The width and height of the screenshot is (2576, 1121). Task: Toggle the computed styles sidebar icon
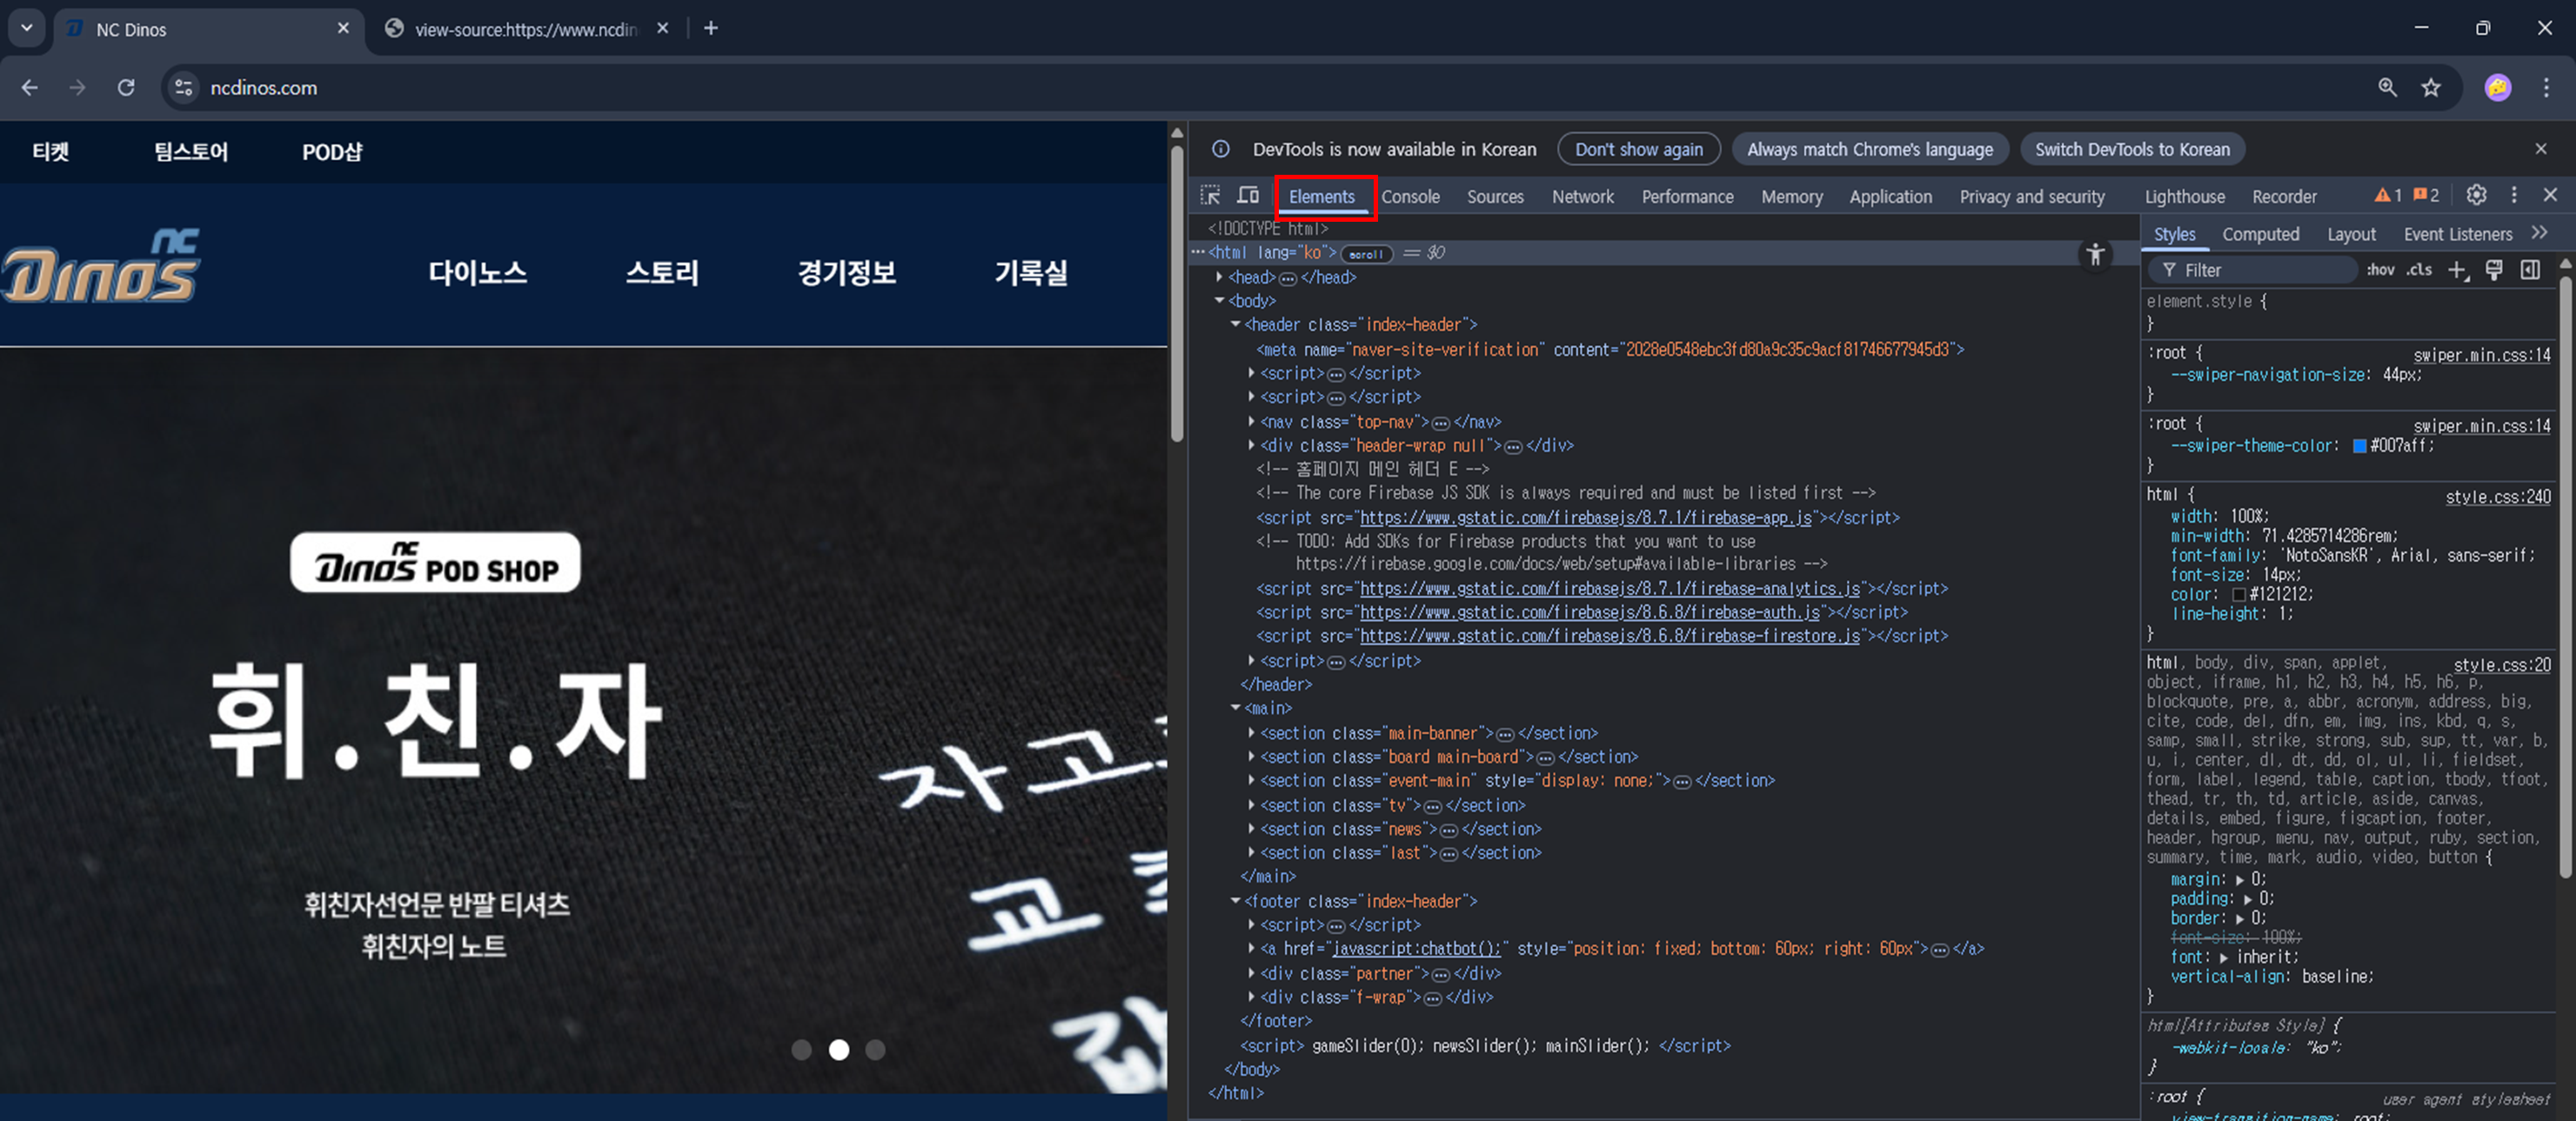tap(2530, 270)
